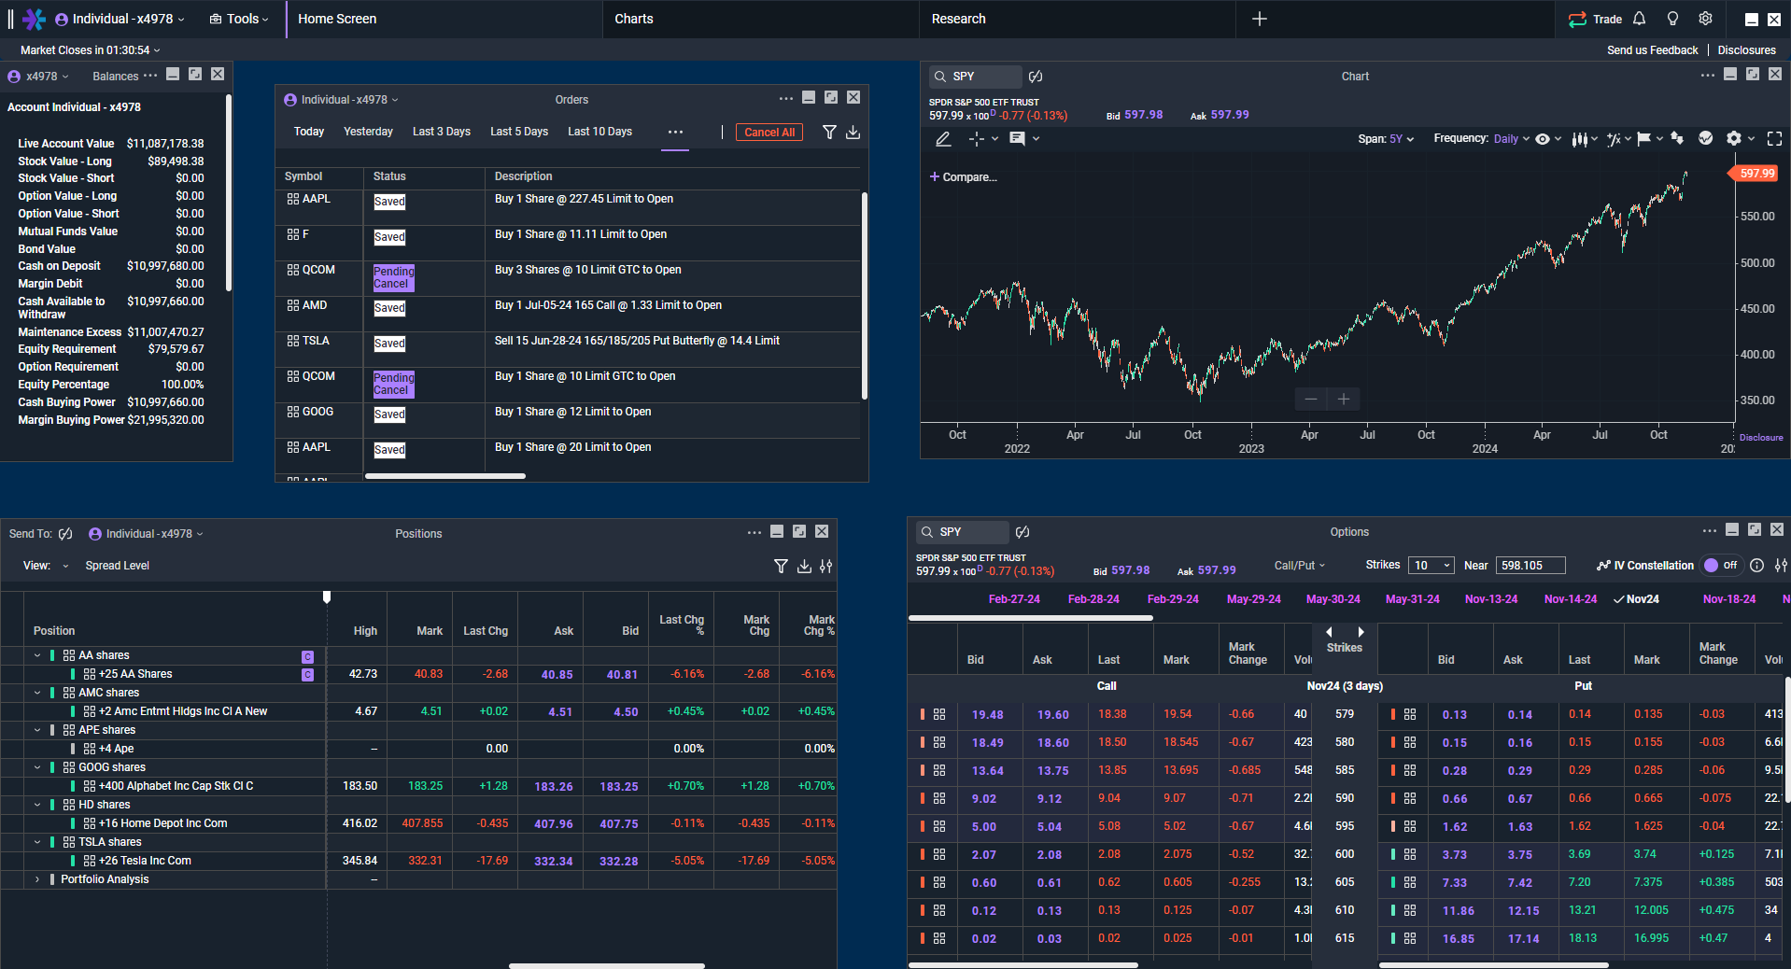Toggle the chart visibility eye icon
This screenshot has width=1791, height=969.
coord(1543,139)
